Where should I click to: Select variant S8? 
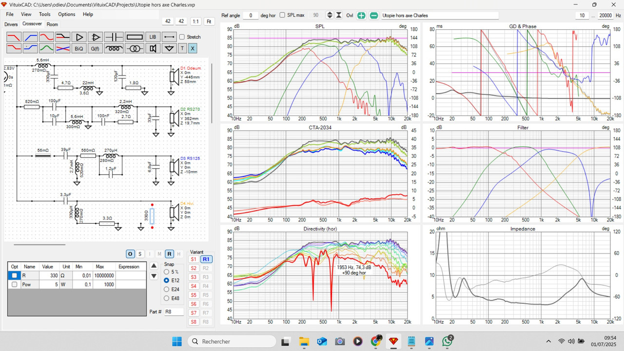coord(194,322)
